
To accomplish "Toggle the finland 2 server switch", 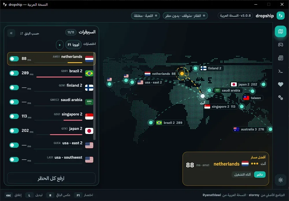I will [14, 88].
